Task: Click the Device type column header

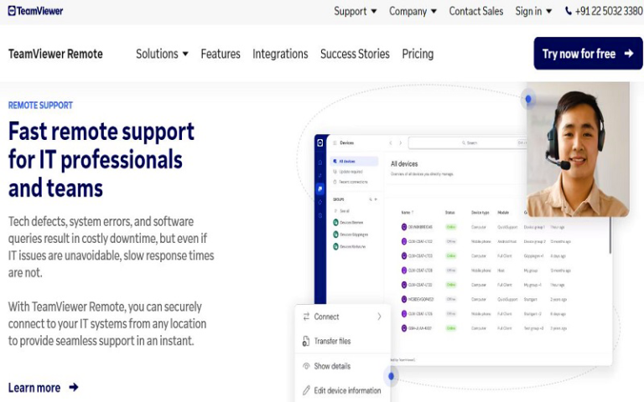Action: click(x=480, y=213)
